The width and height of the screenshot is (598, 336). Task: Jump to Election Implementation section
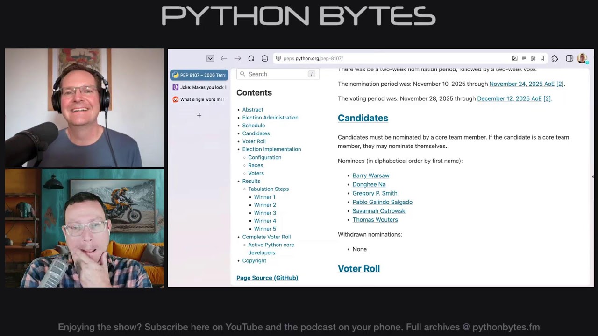tap(271, 149)
